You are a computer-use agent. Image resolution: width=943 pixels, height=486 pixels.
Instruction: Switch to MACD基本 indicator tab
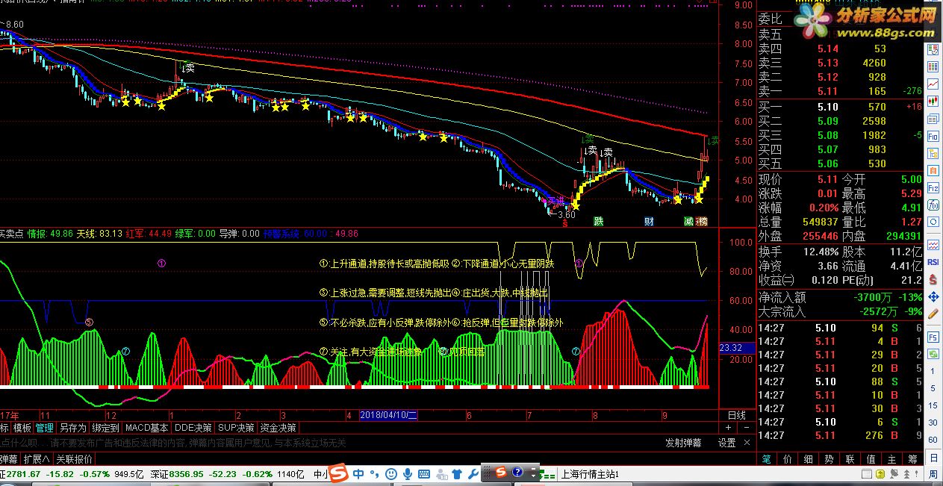(146, 428)
